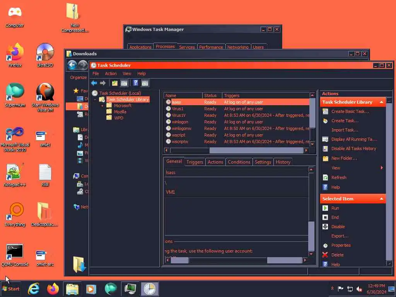Open Windows Media Player taskbar icon
396x297 pixels.
tap(91, 289)
